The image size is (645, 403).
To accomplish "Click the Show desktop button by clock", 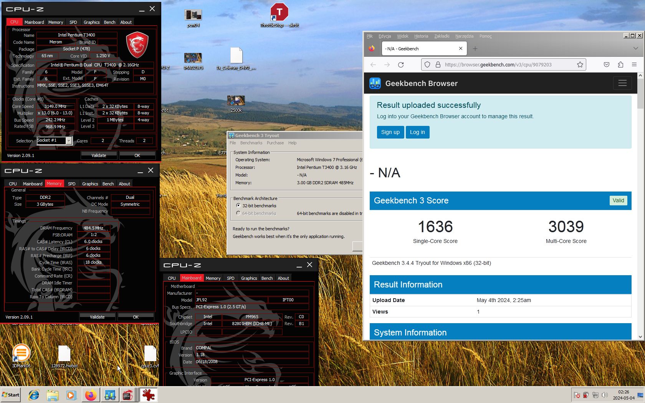I will 640,395.
